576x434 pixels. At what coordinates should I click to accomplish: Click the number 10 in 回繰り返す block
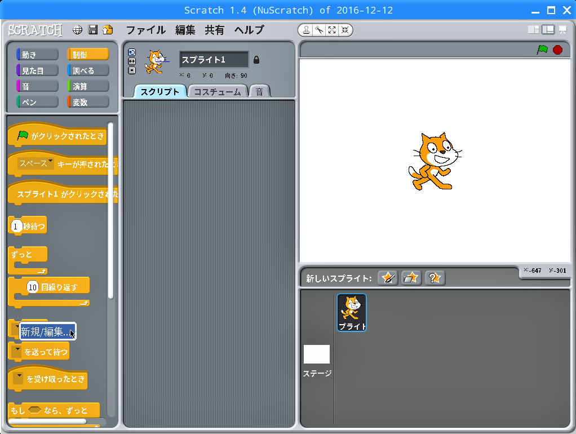[x=33, y=287]
